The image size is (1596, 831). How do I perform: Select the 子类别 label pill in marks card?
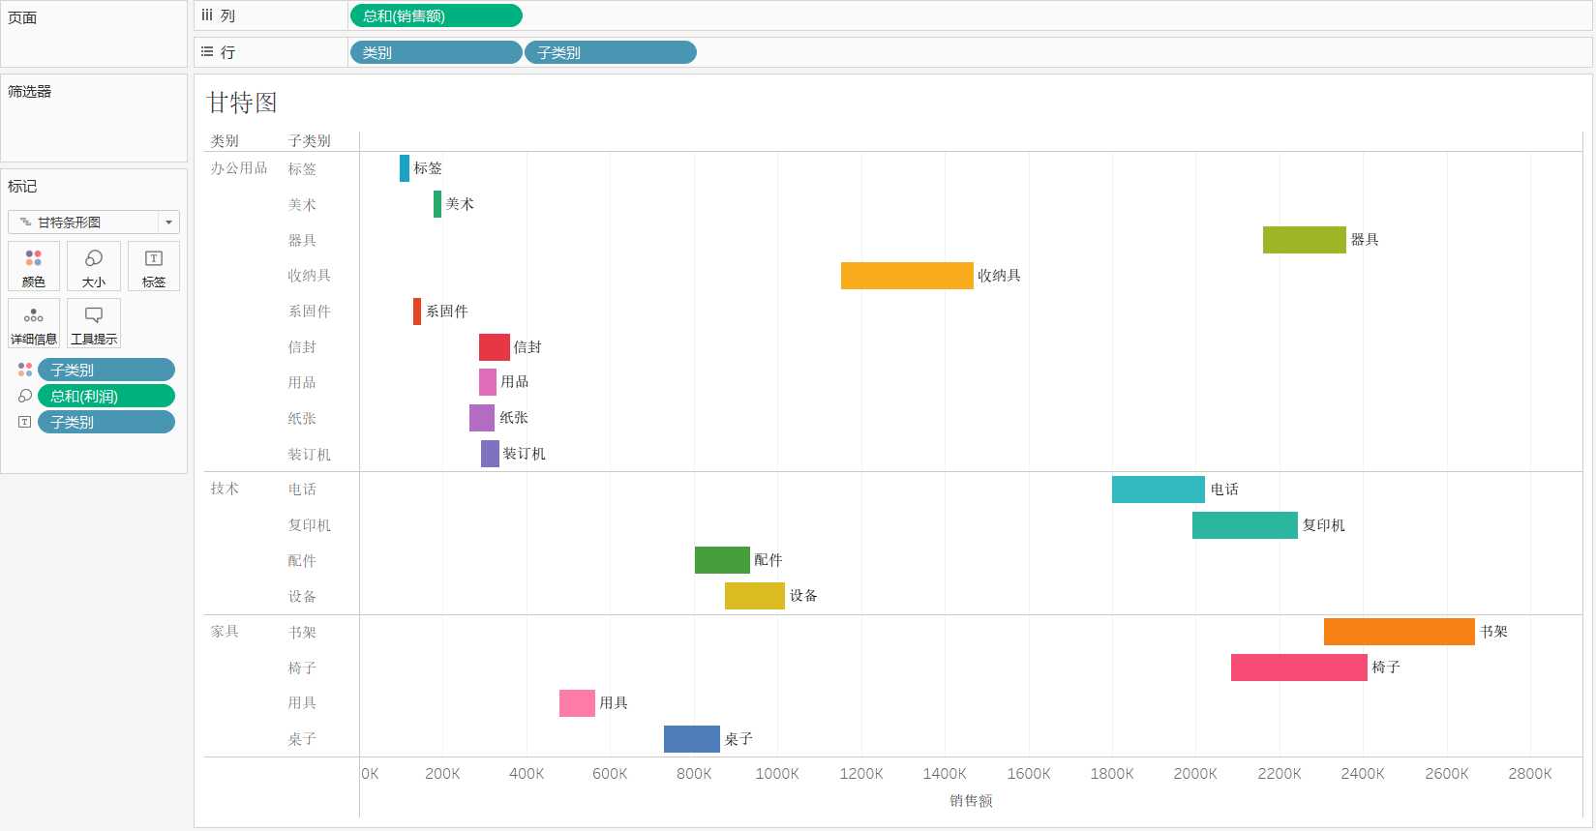click(x=106, y=422)
